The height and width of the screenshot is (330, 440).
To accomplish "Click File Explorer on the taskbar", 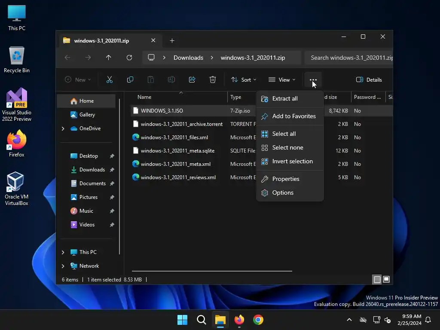I will click(220, 320).
